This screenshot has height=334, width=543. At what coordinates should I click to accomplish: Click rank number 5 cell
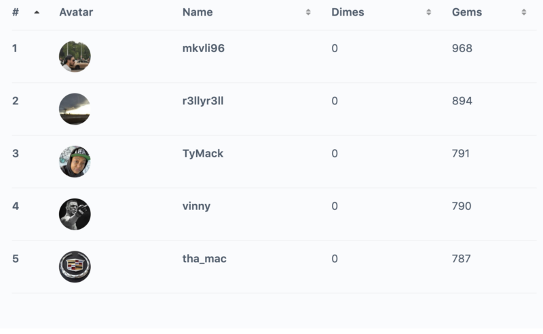[x=16, y=259]
